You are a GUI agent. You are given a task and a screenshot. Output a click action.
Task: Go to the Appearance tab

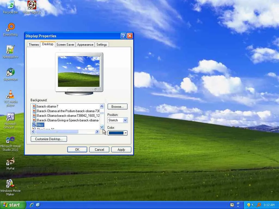click(x=85, y=45)
